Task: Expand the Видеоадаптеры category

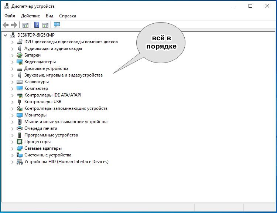Action: tap(12, 62)
